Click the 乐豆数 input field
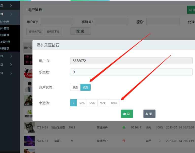This screenshot has height=153, width=195. click(x=131, y=72)
